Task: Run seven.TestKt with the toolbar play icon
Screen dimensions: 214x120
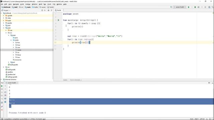Action: tap(189, 7)
